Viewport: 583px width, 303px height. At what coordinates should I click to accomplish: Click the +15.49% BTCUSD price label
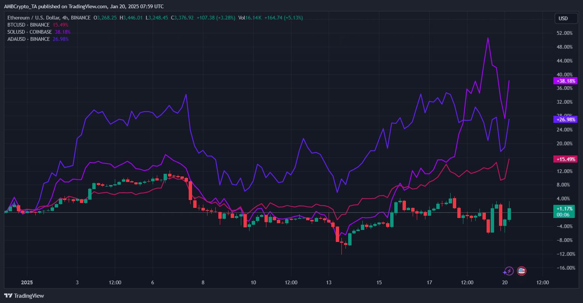tap(565, 159)
